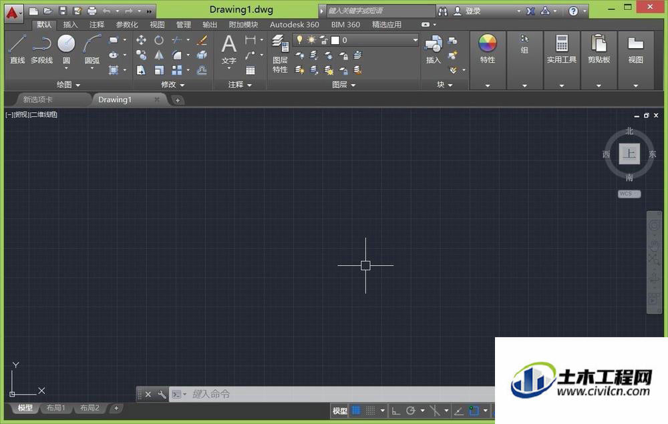Click the Table tool icon
Viewport: 668px width, 424px height.
pos(251,70)
